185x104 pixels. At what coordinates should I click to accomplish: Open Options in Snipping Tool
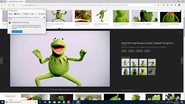[x=42, y=14]
